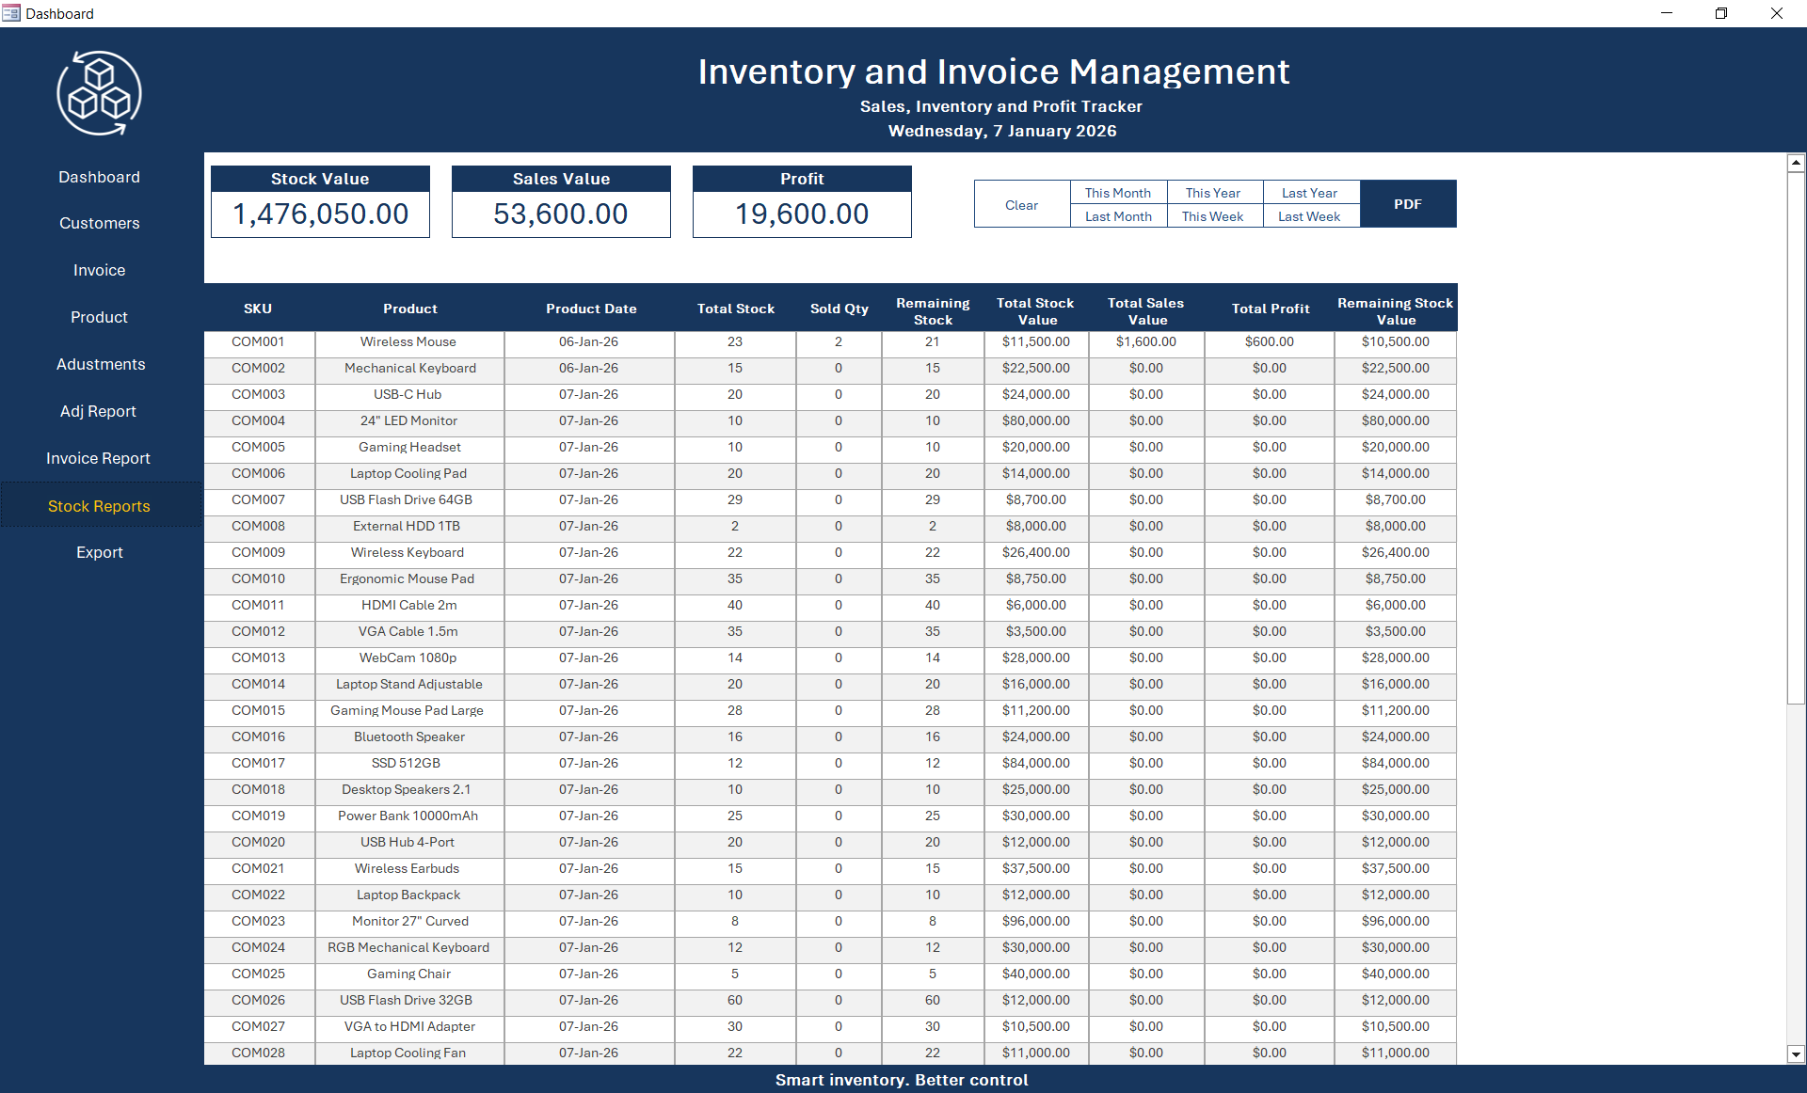This screenshot has width=1807, height=1093.
Task: Click the Total Profit column header
Action: pos(1270,309)
